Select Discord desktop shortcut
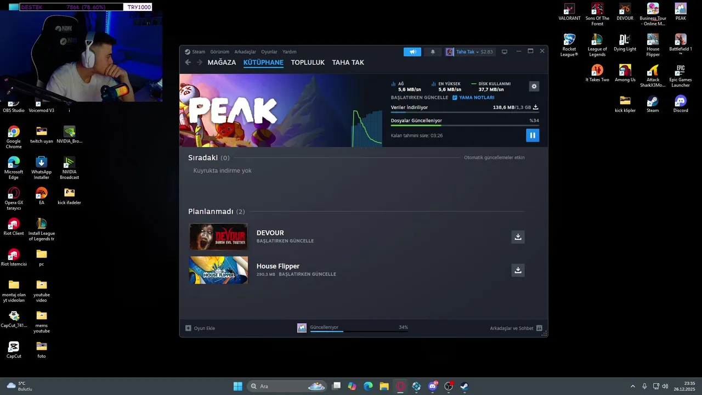 pos(681,104)
